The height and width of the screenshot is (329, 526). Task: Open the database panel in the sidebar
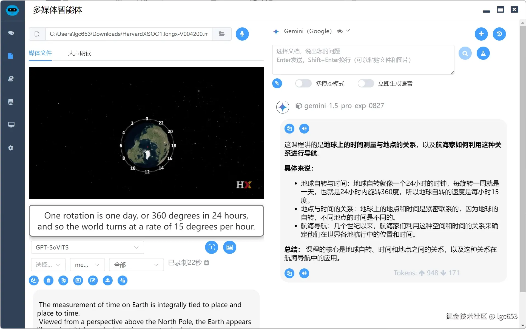tap(11, 102)
